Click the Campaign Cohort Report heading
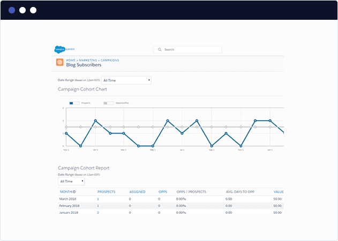This screenshot has width=338, height=241. 84,168
